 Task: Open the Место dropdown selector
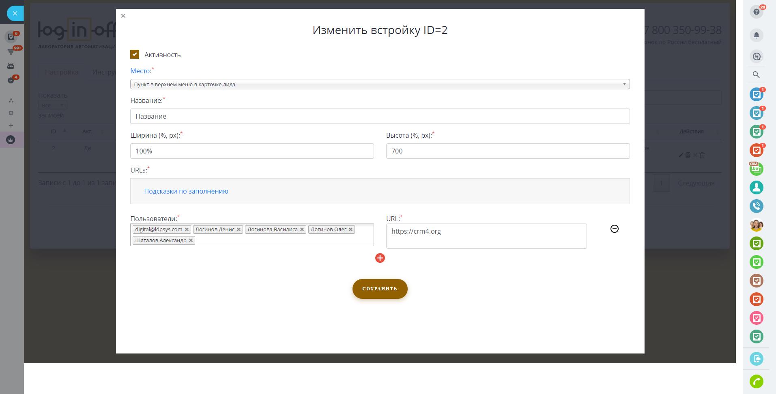(x=380, y=84)
